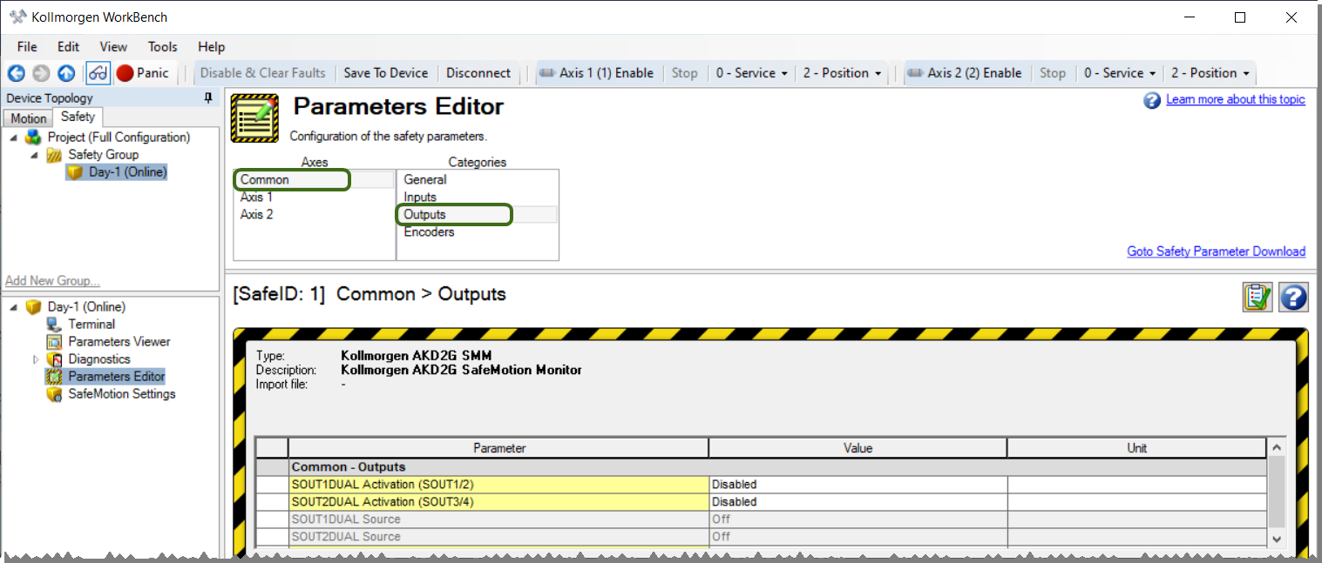Collapse the Safety Group node
Screen dimensions: 1322x563
(x=35, y=155)
